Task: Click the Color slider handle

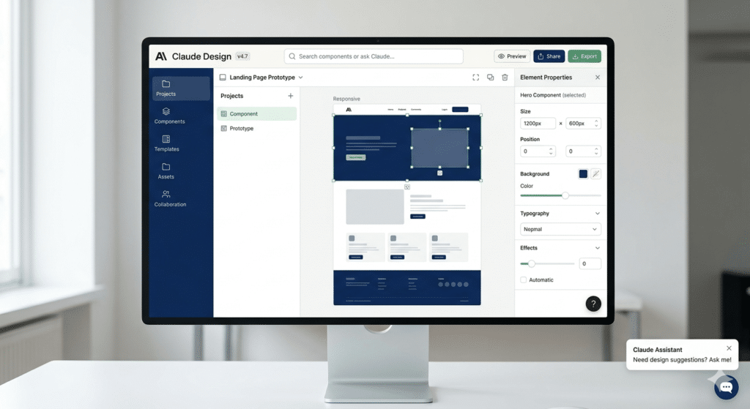Action: pos(565,195)
